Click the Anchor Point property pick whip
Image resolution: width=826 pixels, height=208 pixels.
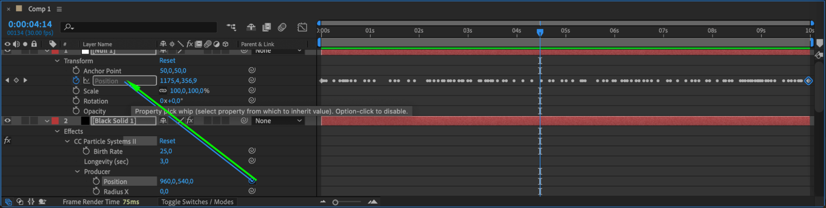pos(252,70)
